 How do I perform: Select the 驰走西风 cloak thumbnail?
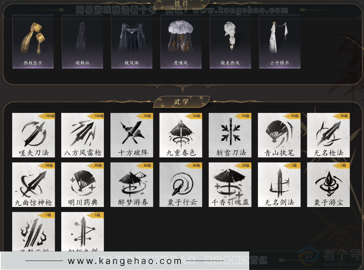coord(230,42)
